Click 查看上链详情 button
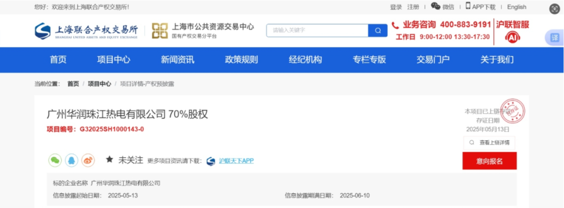This screenshot has width=564, height=208. [x=489, y=143]
